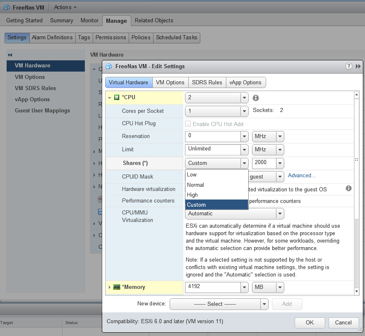Open the Memory 4192 value dropdown
This screenshot has width=365, height=336.
point(244,287)
